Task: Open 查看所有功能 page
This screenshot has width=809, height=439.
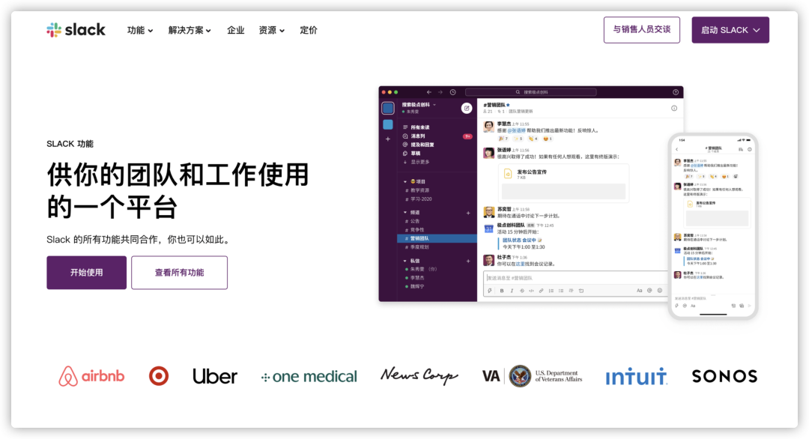Action: pos(179,272)
